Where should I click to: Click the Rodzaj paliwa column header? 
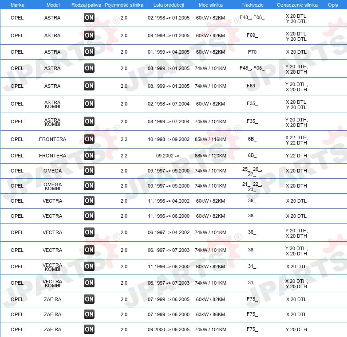pyautogui.click(x=86, y=5)
